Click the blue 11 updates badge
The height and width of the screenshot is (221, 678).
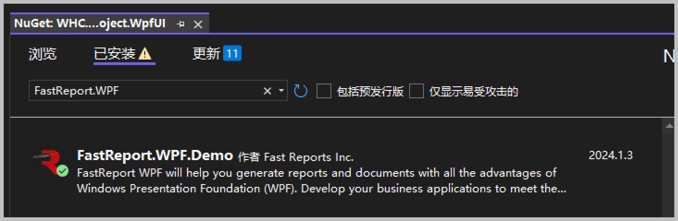[x=232, y=54]
